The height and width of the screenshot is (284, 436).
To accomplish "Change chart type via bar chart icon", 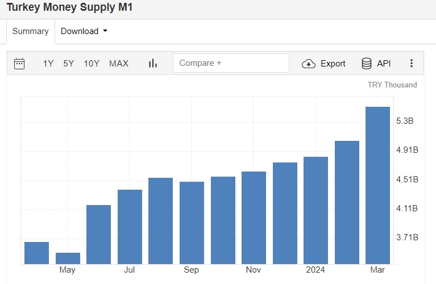I will (153, 64).
